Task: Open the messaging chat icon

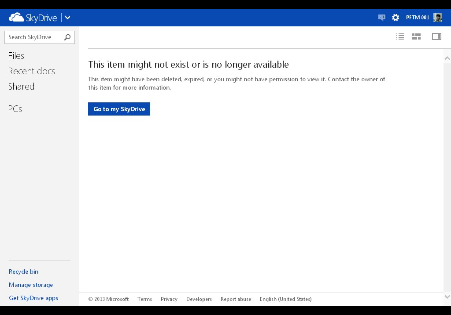Action: [381, 18]
